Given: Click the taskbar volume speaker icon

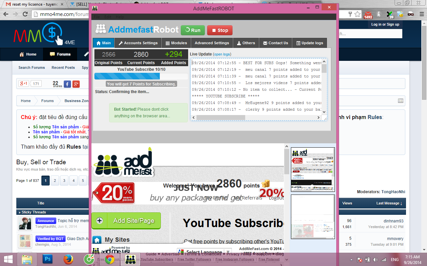Looking at the screenshot, I should tap(375, 259).
